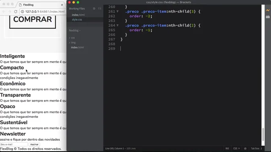Click line number 267 in gutter

(112, 39)
